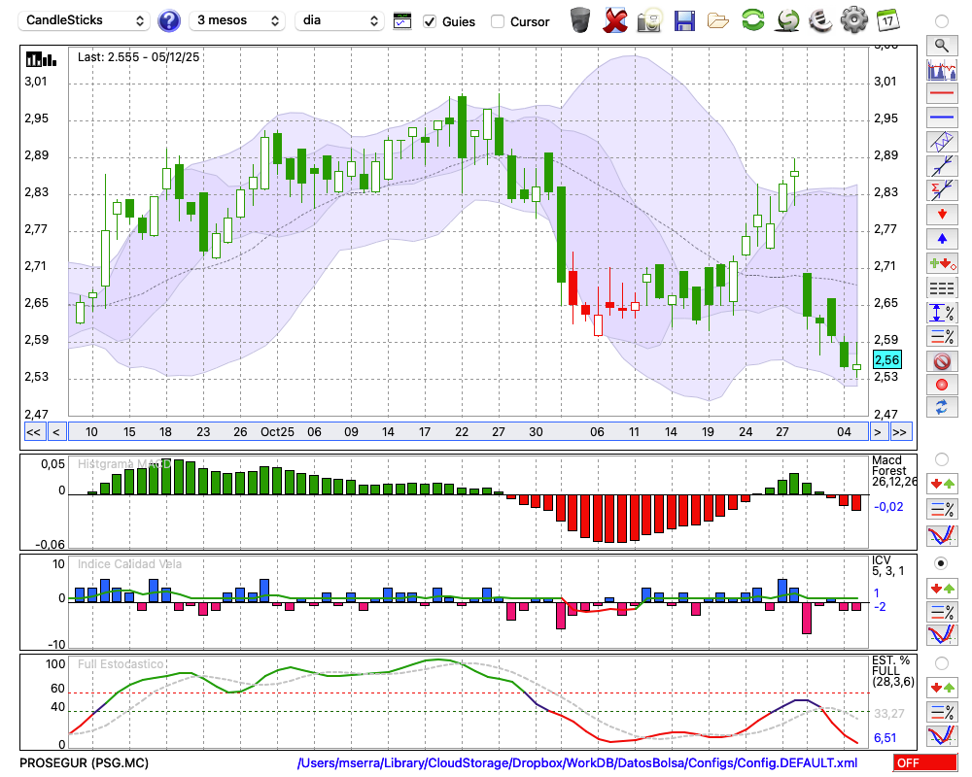Screen dimensions: 972x777
Task: Change the 3 mesos period dropdown
Action: coord(237,20)
